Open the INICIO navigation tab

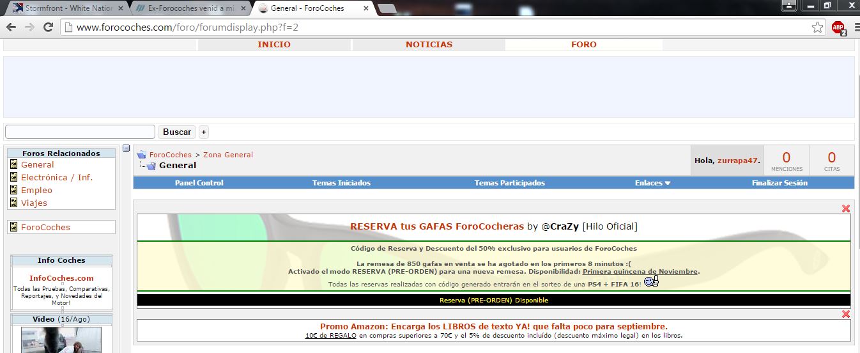274,45
